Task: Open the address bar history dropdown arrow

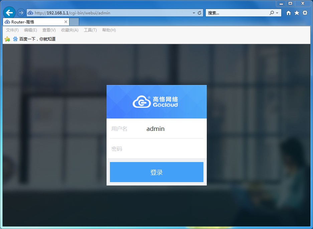Action: pos(194,13)
